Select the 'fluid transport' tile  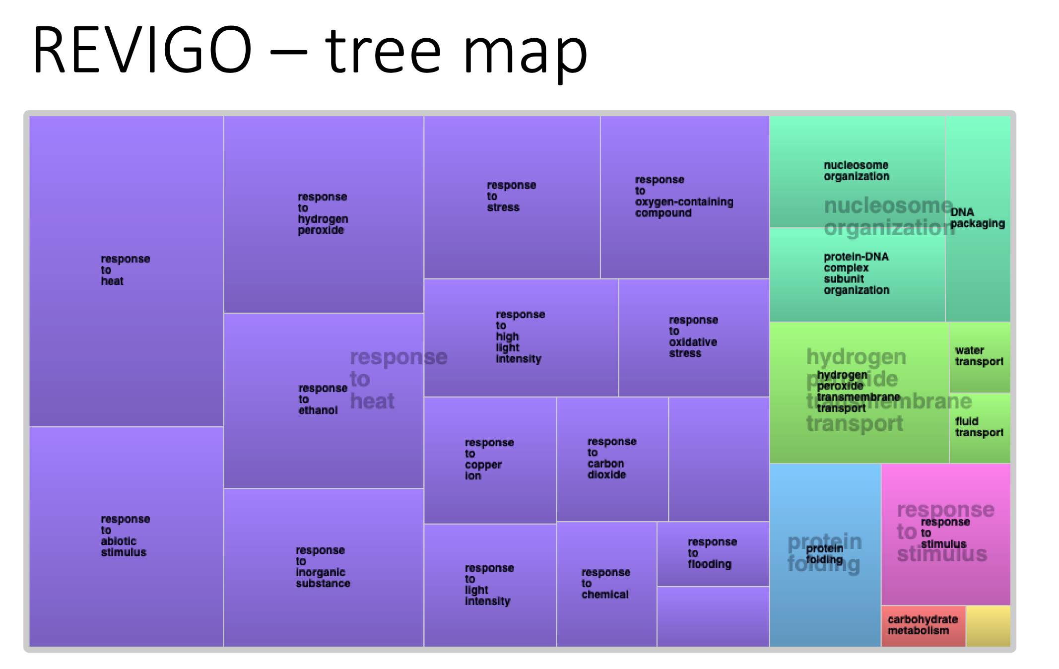click(x=980, y=428)
